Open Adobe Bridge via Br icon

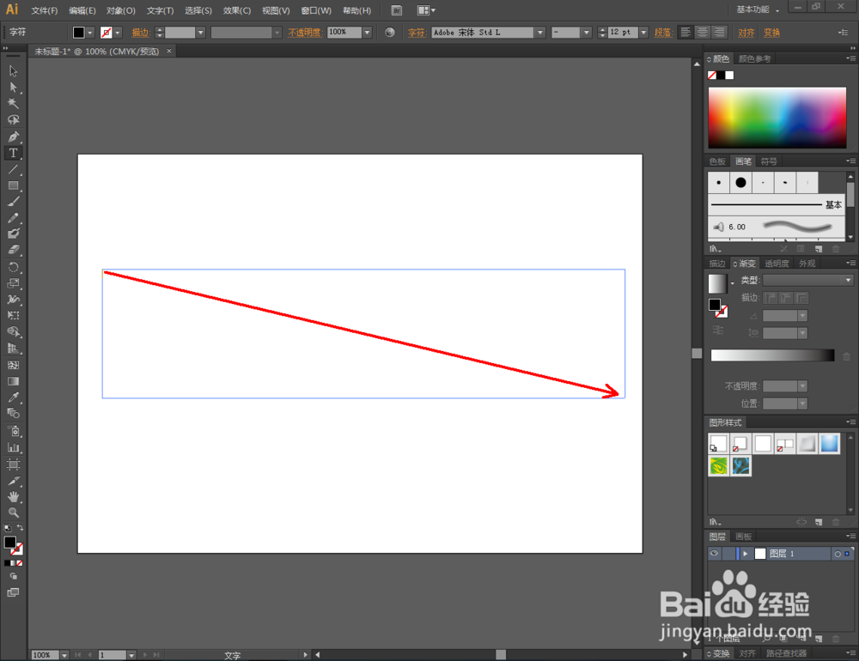coord(397,10)
